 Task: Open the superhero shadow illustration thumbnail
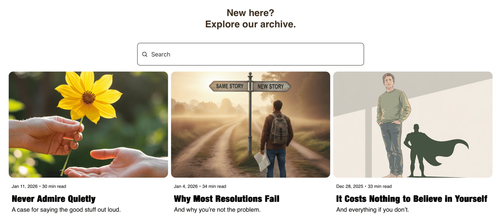[x=413, y=125]
